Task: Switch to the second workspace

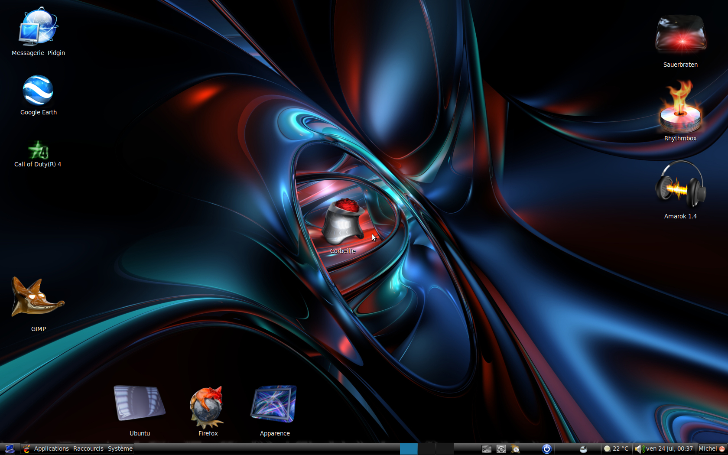Action: (427, 449)
